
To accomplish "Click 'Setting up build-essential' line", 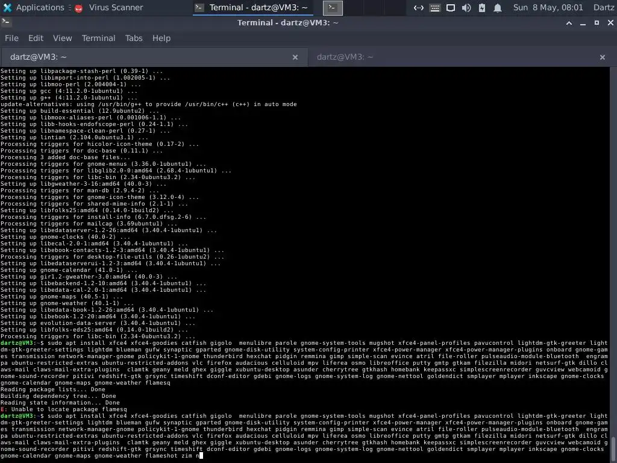I will [x=80, y=111].
